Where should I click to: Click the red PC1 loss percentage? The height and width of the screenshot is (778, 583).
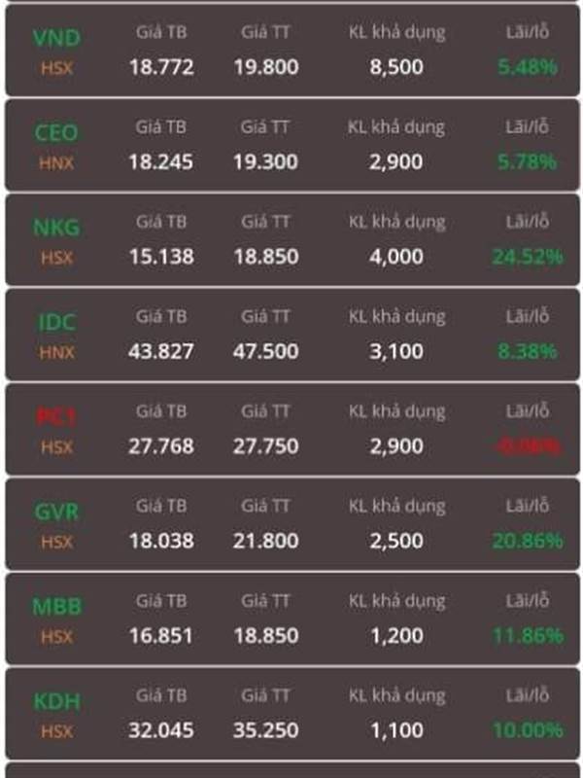point(528,446)
